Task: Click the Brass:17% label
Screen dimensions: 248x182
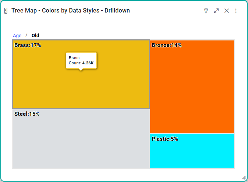Action: [x=28, y=45]
